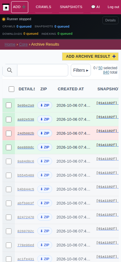Screen dimensions: 121x262
Task: Download ZIP for row abfb963f
Action: pyautogui.click(x=45, y=203)
